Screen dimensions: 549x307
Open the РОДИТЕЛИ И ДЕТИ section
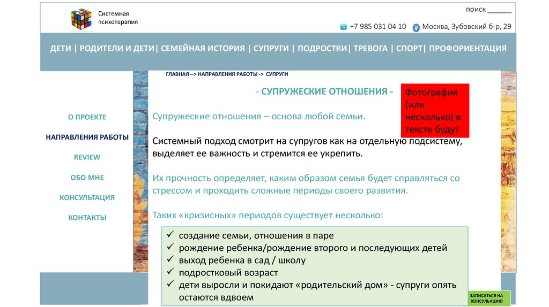click(x=117, y=49)
